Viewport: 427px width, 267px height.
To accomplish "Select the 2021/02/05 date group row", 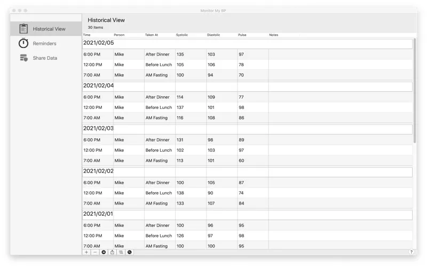I will (x=247, y=44).
